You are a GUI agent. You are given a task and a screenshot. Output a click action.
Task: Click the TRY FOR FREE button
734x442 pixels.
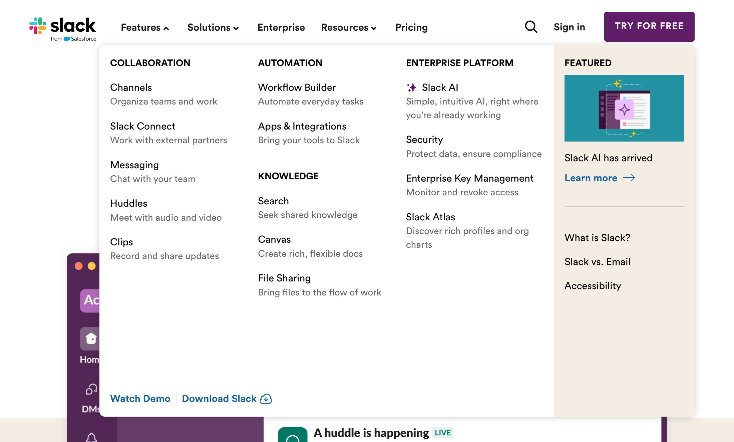649,26
